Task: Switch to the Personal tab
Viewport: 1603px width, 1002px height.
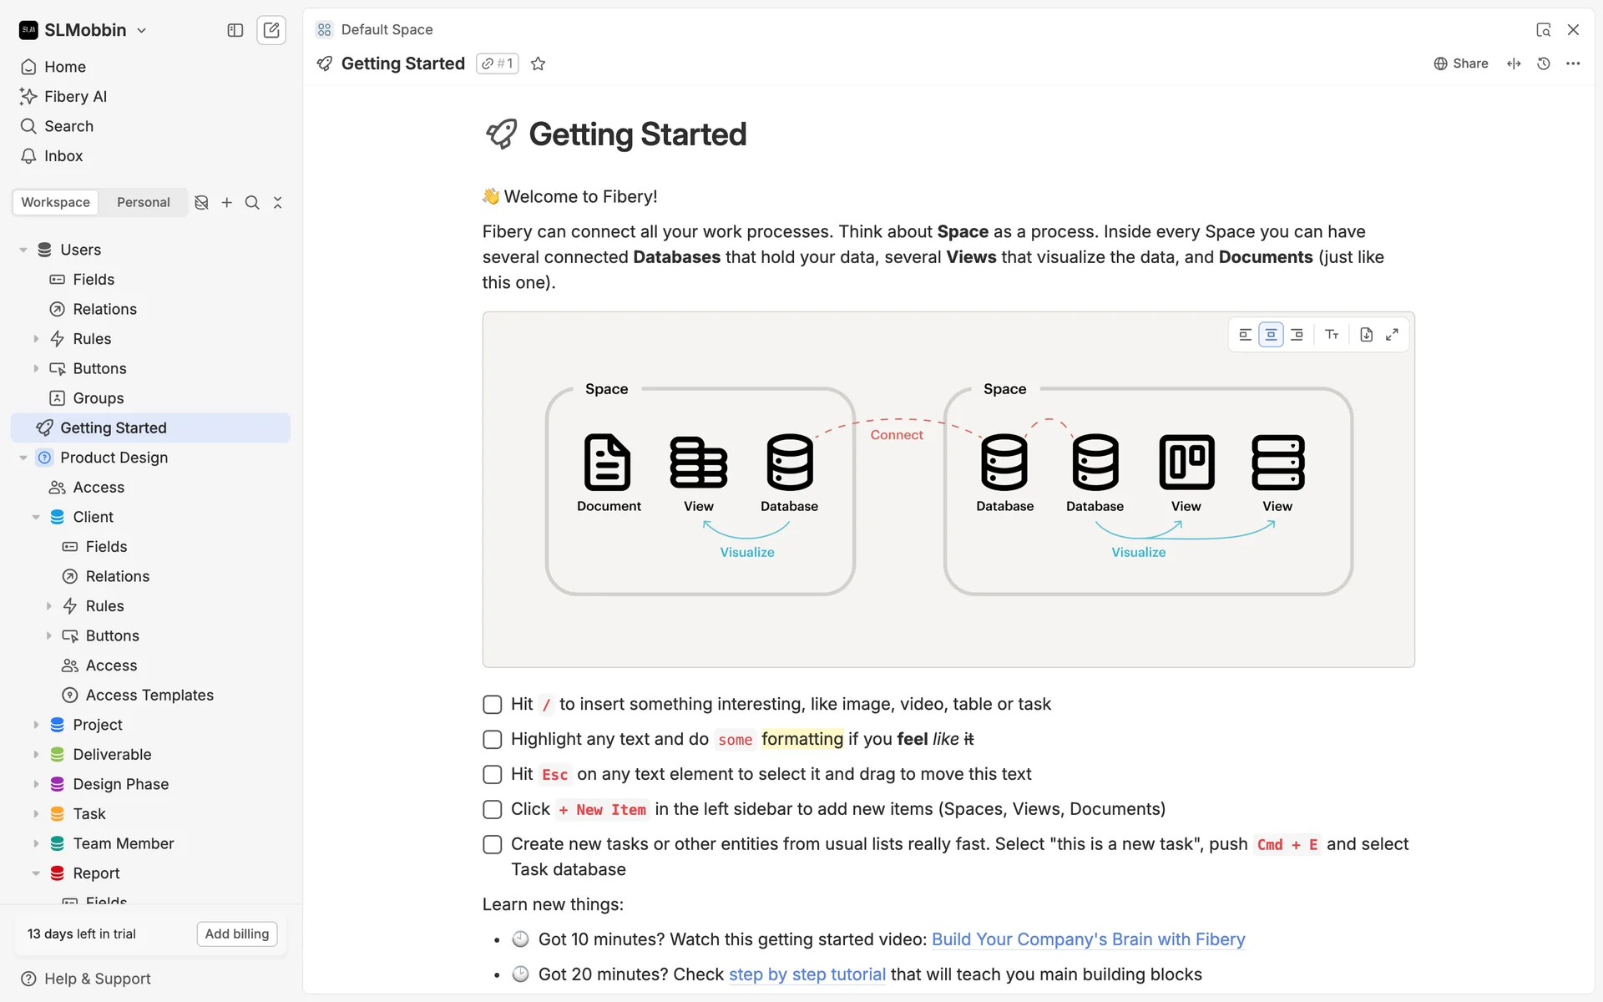Action: (x=143, y=203)
